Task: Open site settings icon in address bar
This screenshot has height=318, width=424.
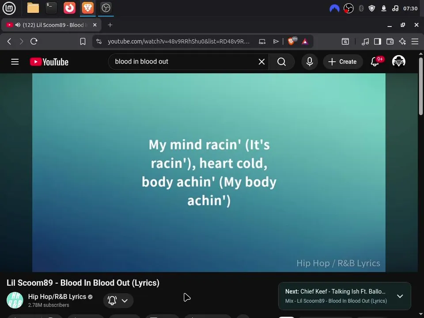Action: click(99, 42)
